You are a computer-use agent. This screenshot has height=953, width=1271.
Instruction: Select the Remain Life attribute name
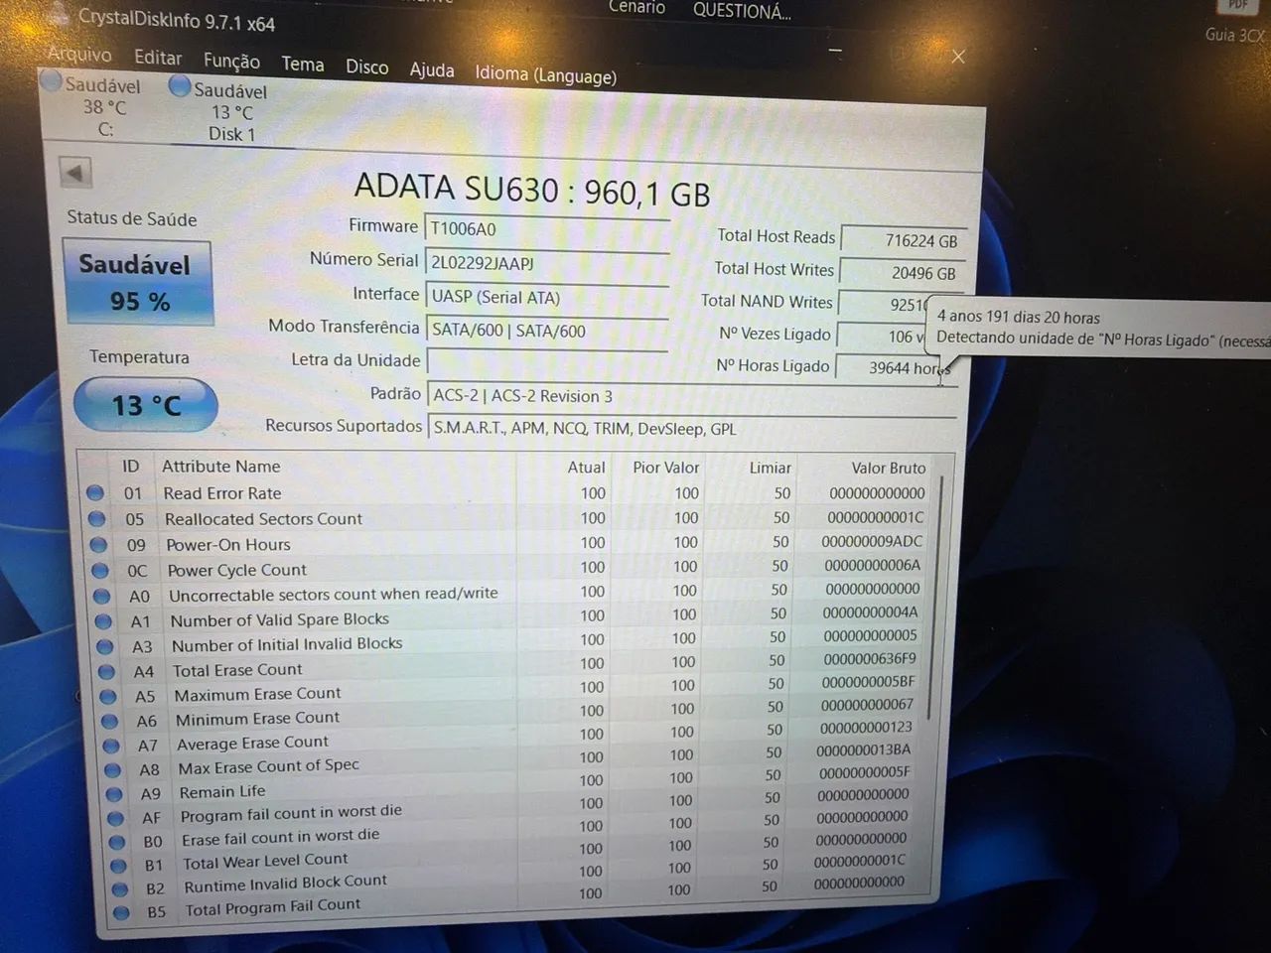tap(222, 791)
